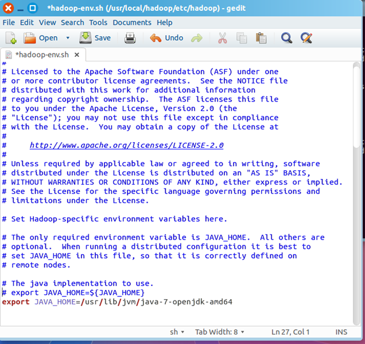Paste using the clipboard icon
This screenshot has height=344, width=365.
coord(261,38)
